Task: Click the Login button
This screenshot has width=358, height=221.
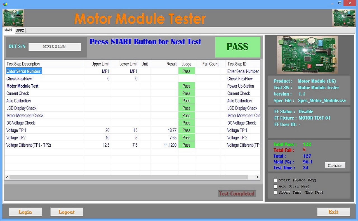Action: [x=25, y=212]
